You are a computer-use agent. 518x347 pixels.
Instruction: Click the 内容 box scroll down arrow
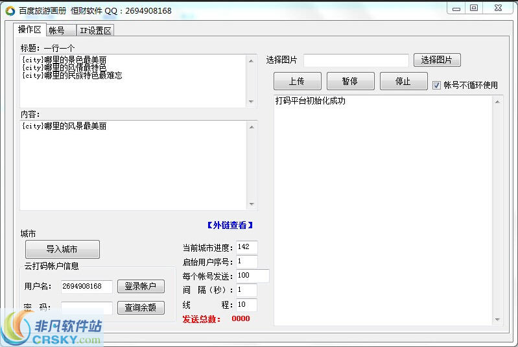pyautogui.click(x=252, y=204)
